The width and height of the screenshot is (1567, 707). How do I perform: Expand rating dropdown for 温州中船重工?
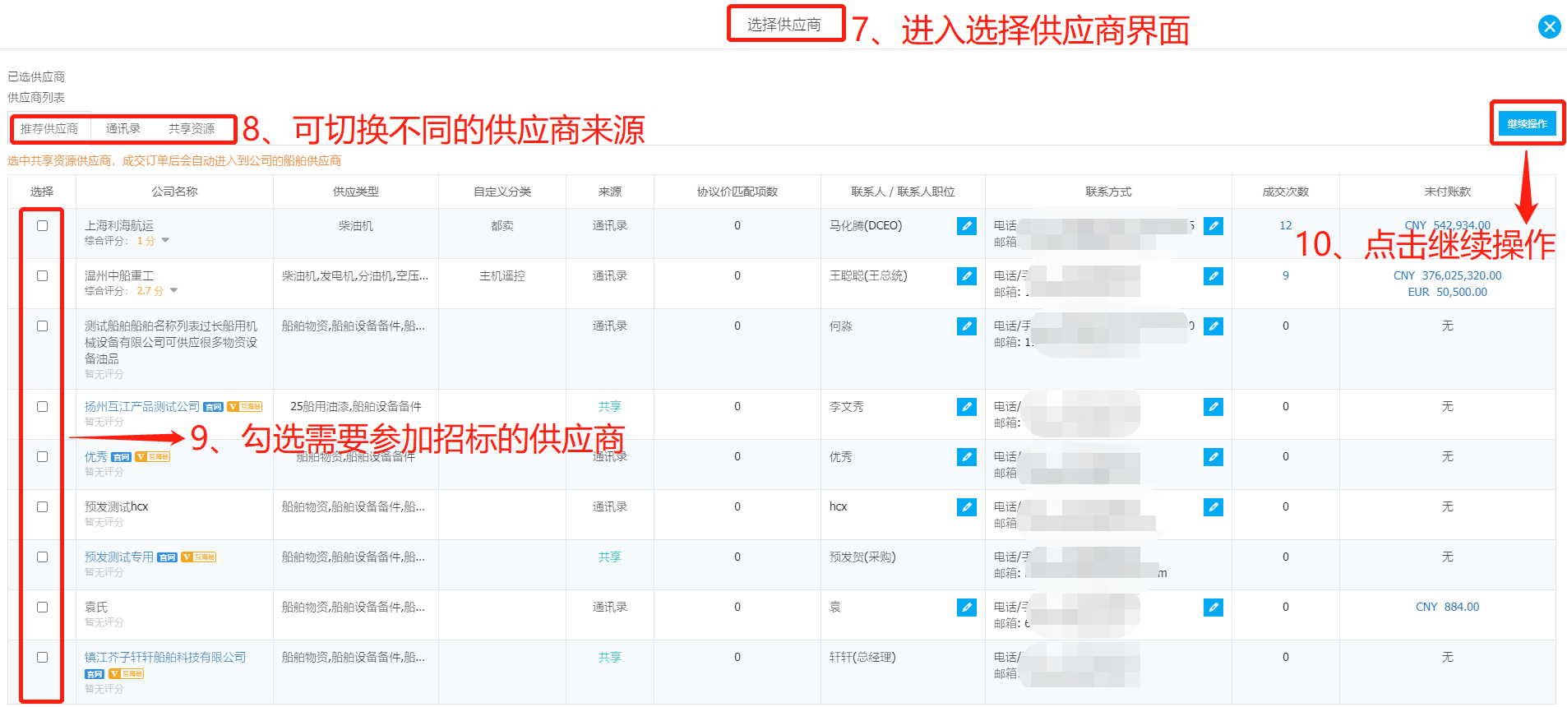click(x=173, y=291)
